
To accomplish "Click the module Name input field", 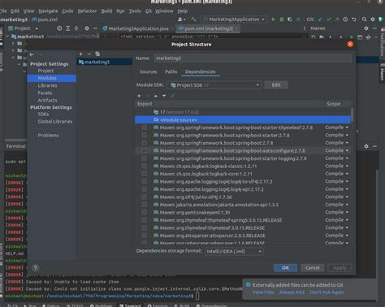I will click(253, 58).
